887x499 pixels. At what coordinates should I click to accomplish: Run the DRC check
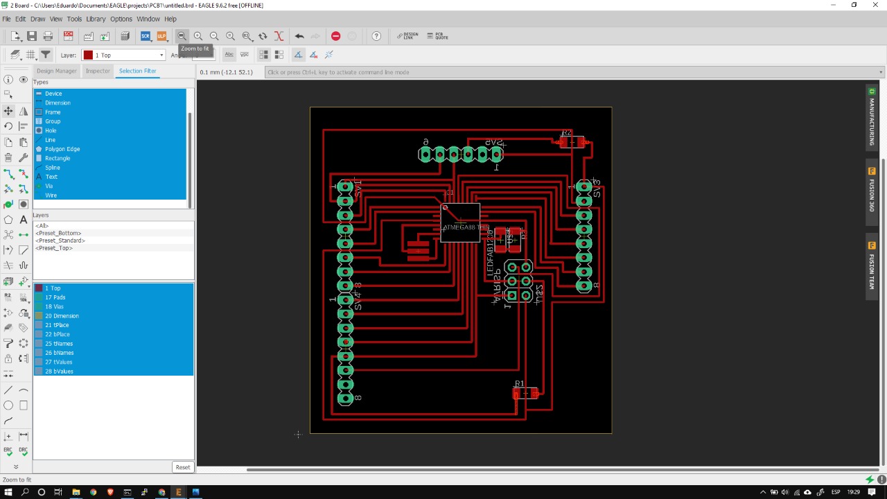point(24,451)
